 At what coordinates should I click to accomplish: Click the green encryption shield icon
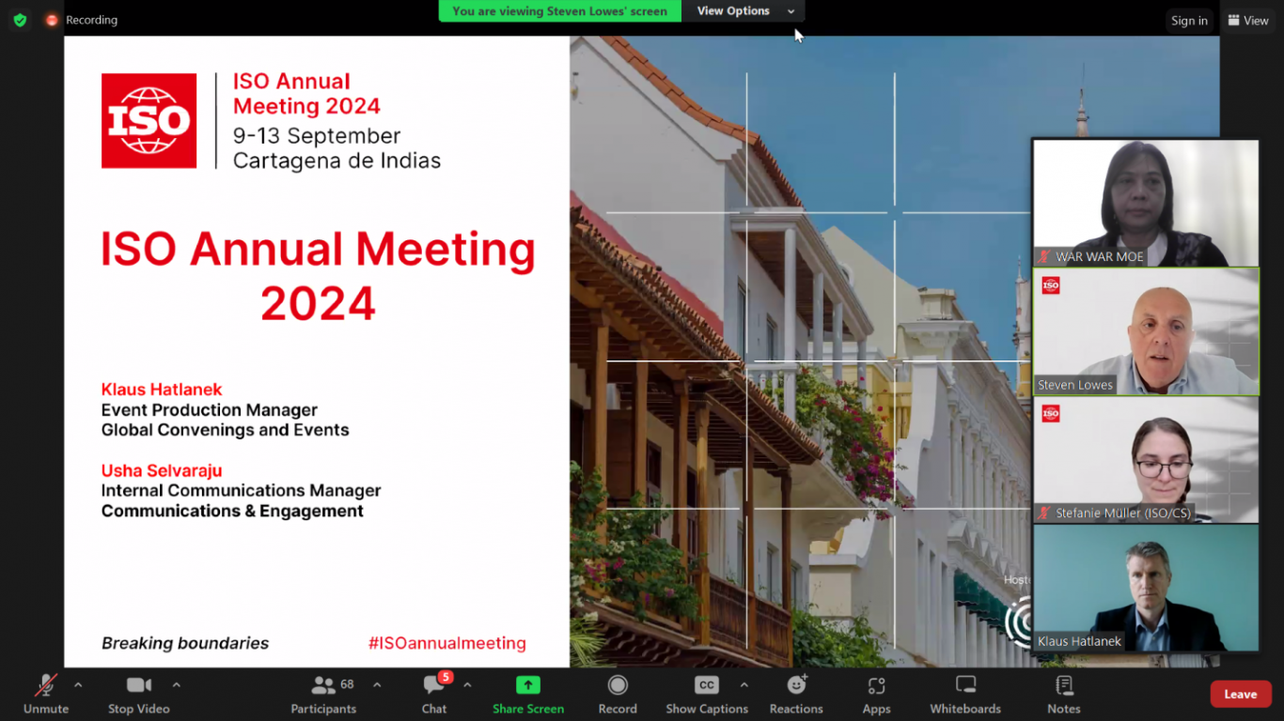20,20
